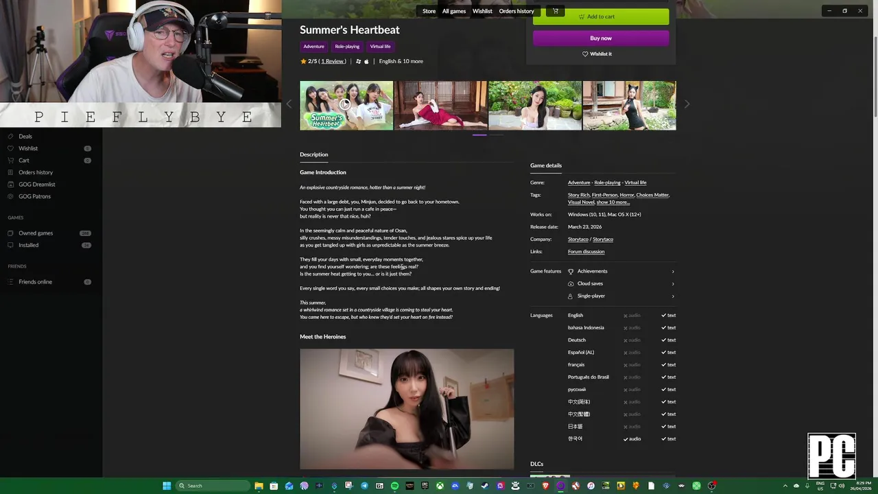Click the gallery previous arrow
The image size is (878, 494).
coord(289,104)
